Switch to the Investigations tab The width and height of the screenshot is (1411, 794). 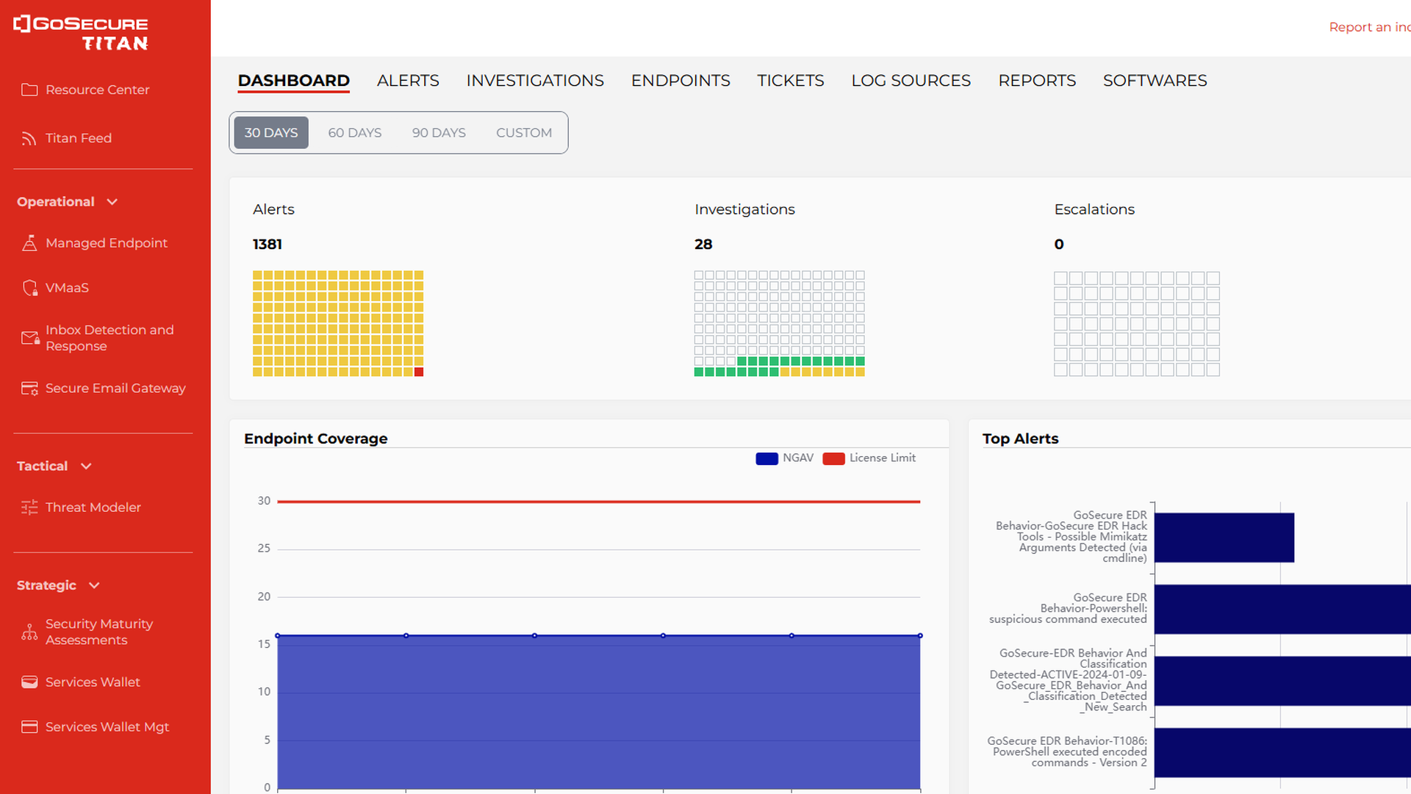pyautogui.click(x=535, y=81)
